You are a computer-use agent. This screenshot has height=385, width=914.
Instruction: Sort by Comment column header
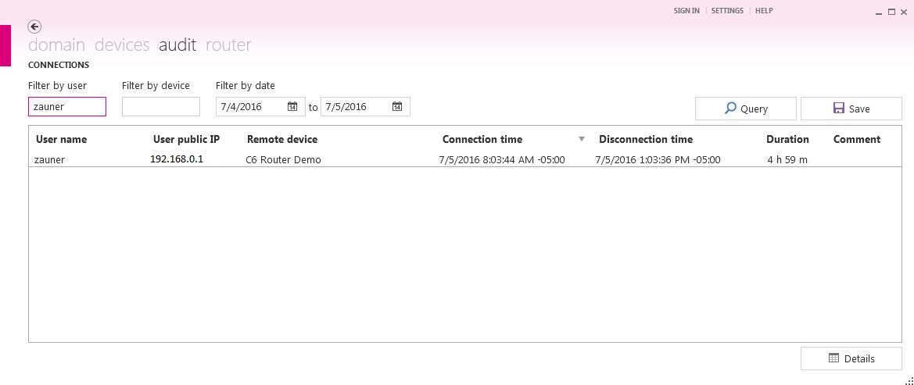pos(857,139)
